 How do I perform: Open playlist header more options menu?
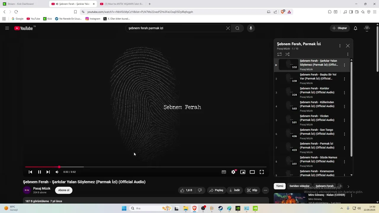[340, 46]
